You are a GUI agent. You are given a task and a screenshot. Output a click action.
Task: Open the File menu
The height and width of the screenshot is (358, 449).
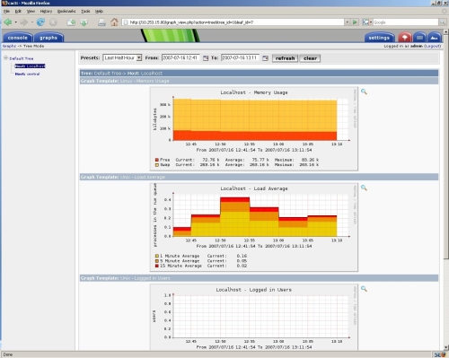click(6, 11)
